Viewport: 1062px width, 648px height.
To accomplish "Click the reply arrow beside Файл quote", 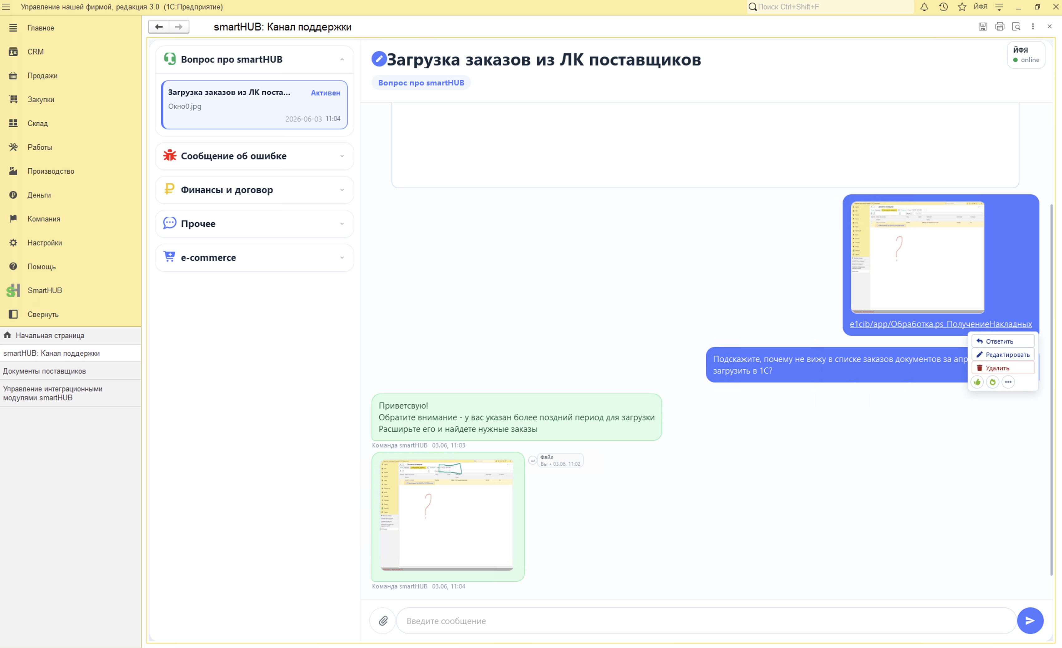I will [x=533, y=461].
